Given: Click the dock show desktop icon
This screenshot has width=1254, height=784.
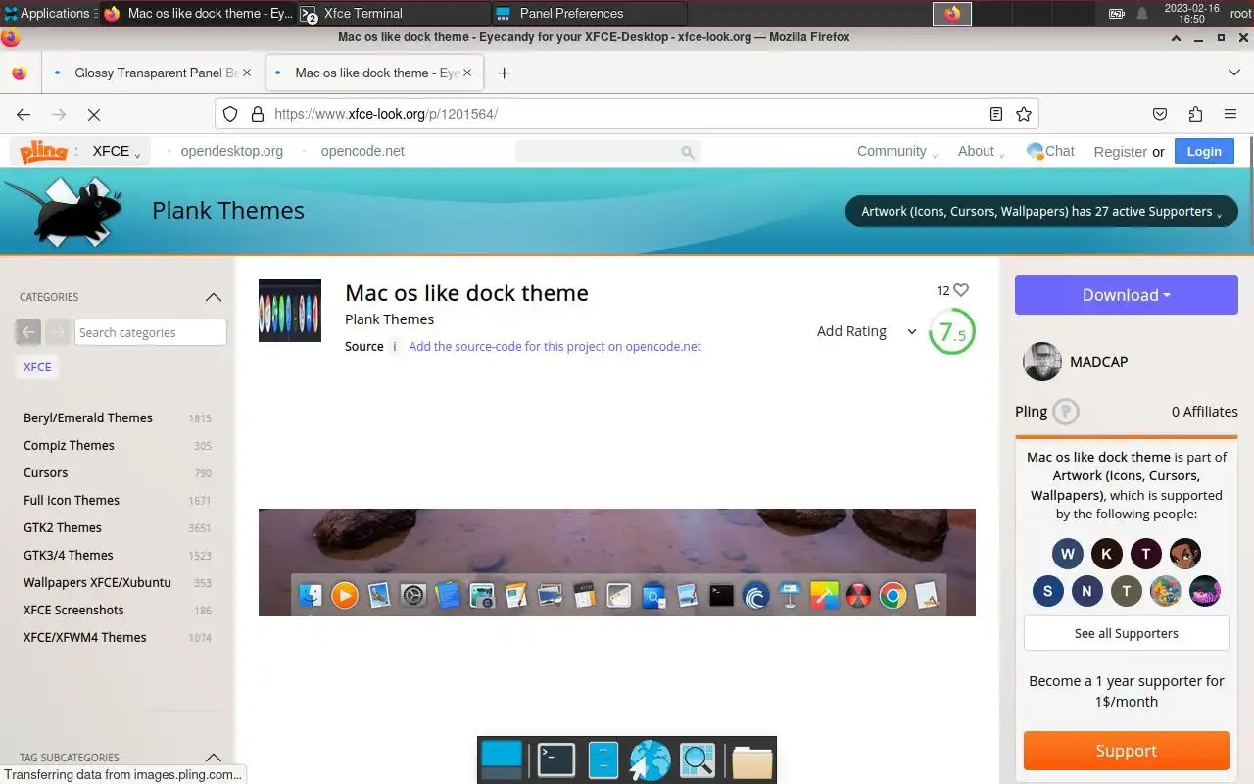Looking at the screenshot, I should (503, 759).
